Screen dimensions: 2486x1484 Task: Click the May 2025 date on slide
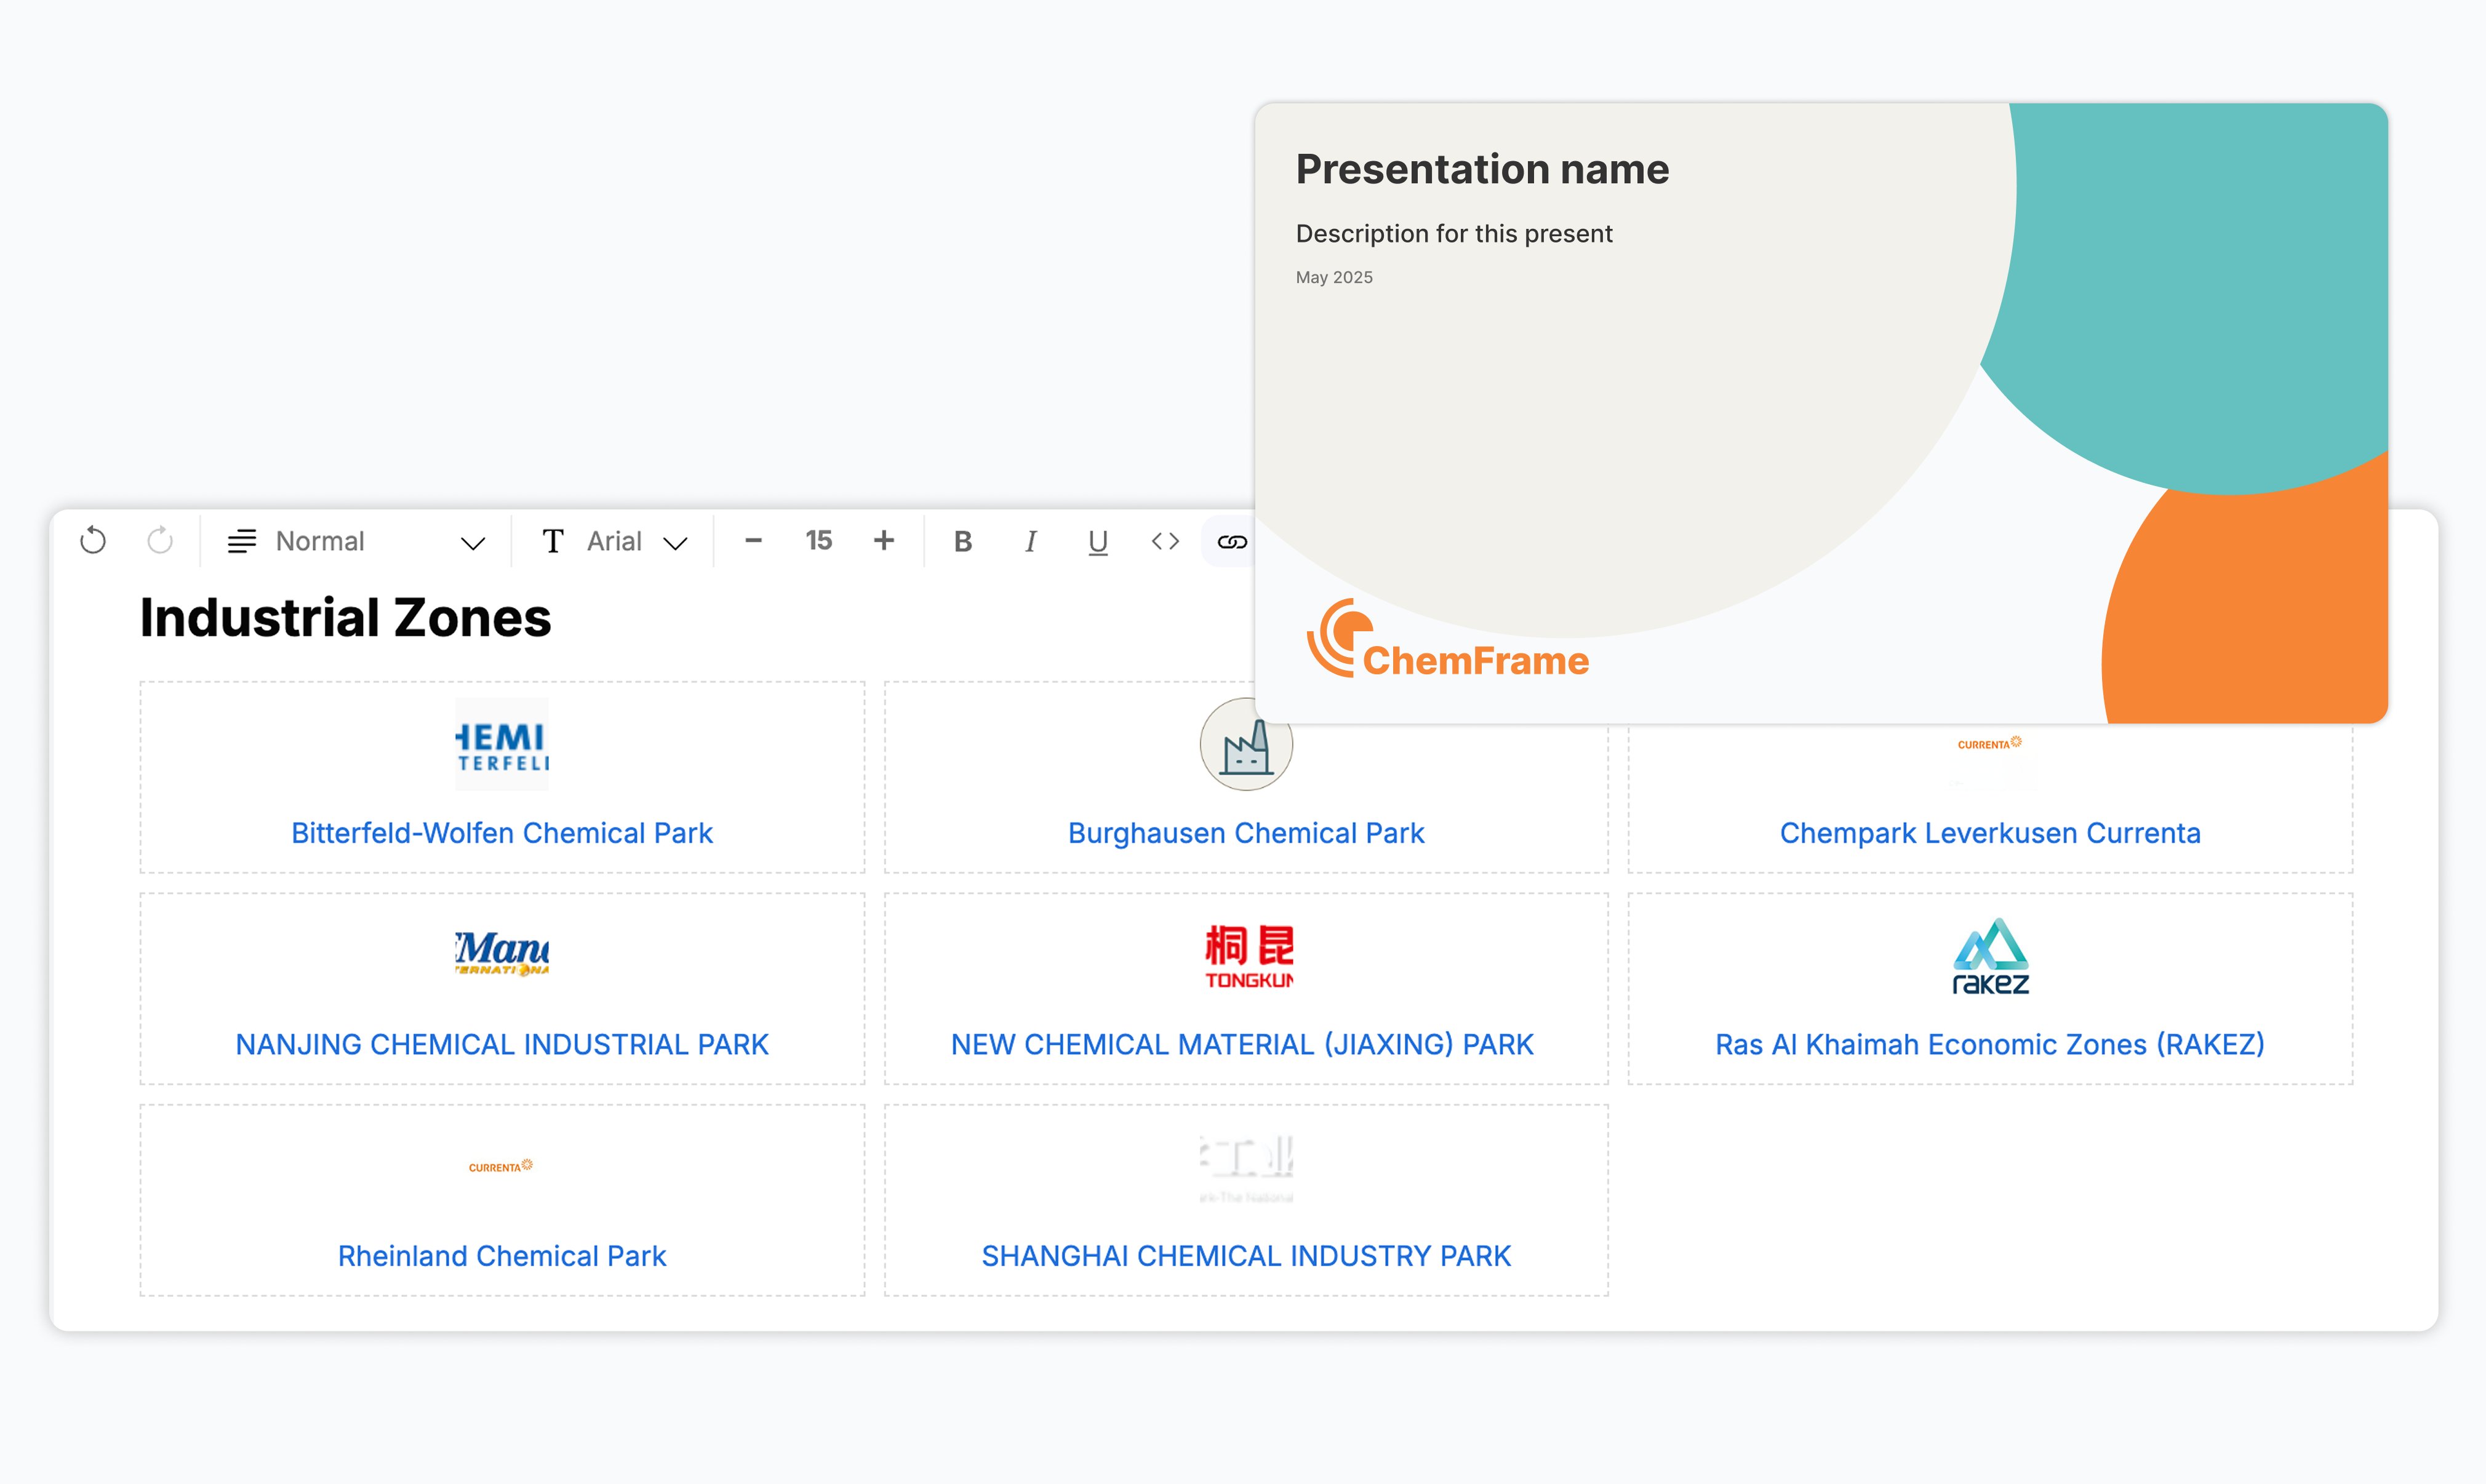coord(1334,277)
